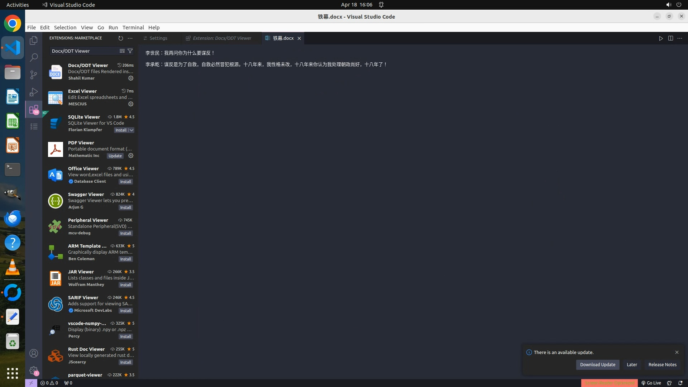Expand SQLite Viewer install dropdown arrow
This screenshot has height=387, width=688.
coord(132,130)
